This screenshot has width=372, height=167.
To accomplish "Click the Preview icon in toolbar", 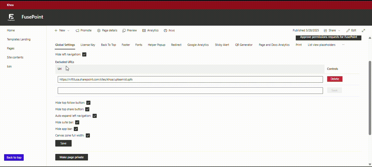I will click(124, 31).
